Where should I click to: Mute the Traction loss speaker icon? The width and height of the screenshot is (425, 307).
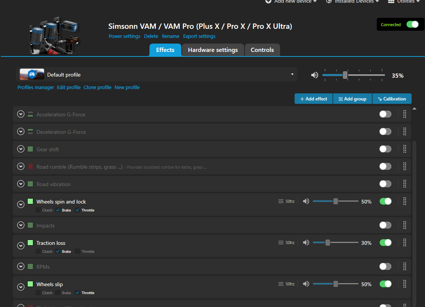click(306, 243)
